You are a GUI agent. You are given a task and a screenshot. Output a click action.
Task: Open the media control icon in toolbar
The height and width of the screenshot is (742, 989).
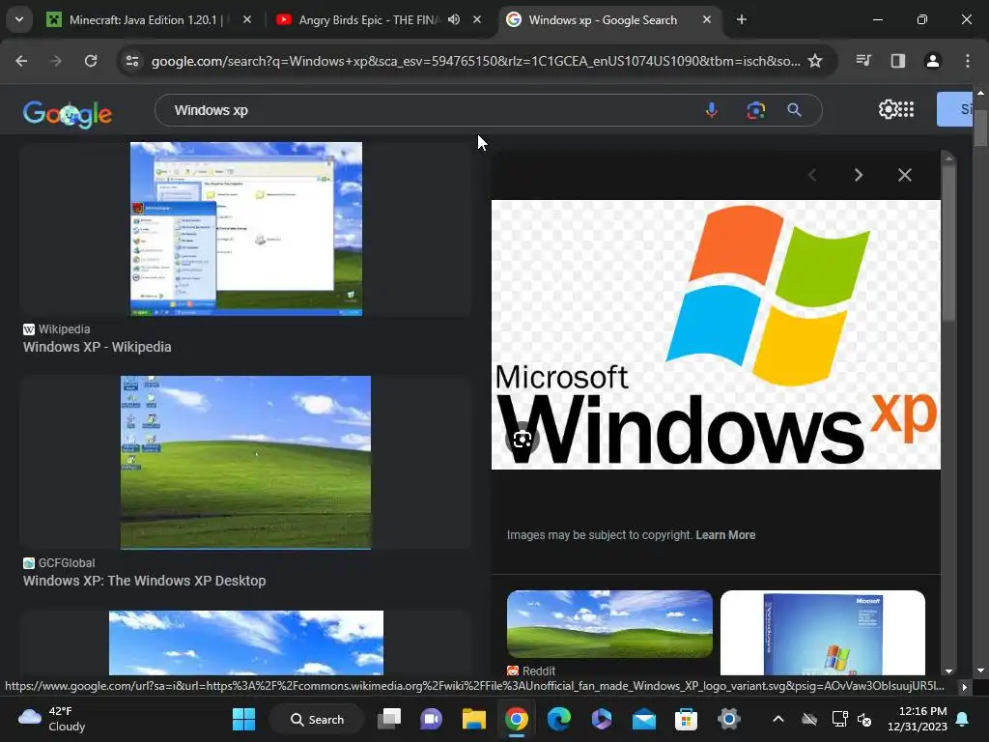click(x=863, y=61)
